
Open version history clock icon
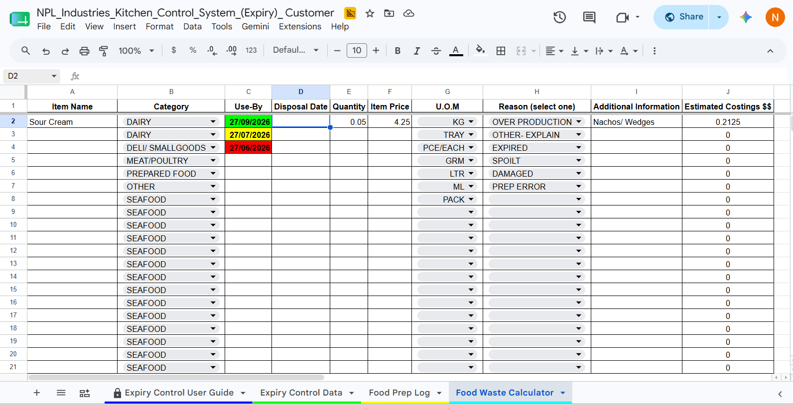[x=559, y=17]
